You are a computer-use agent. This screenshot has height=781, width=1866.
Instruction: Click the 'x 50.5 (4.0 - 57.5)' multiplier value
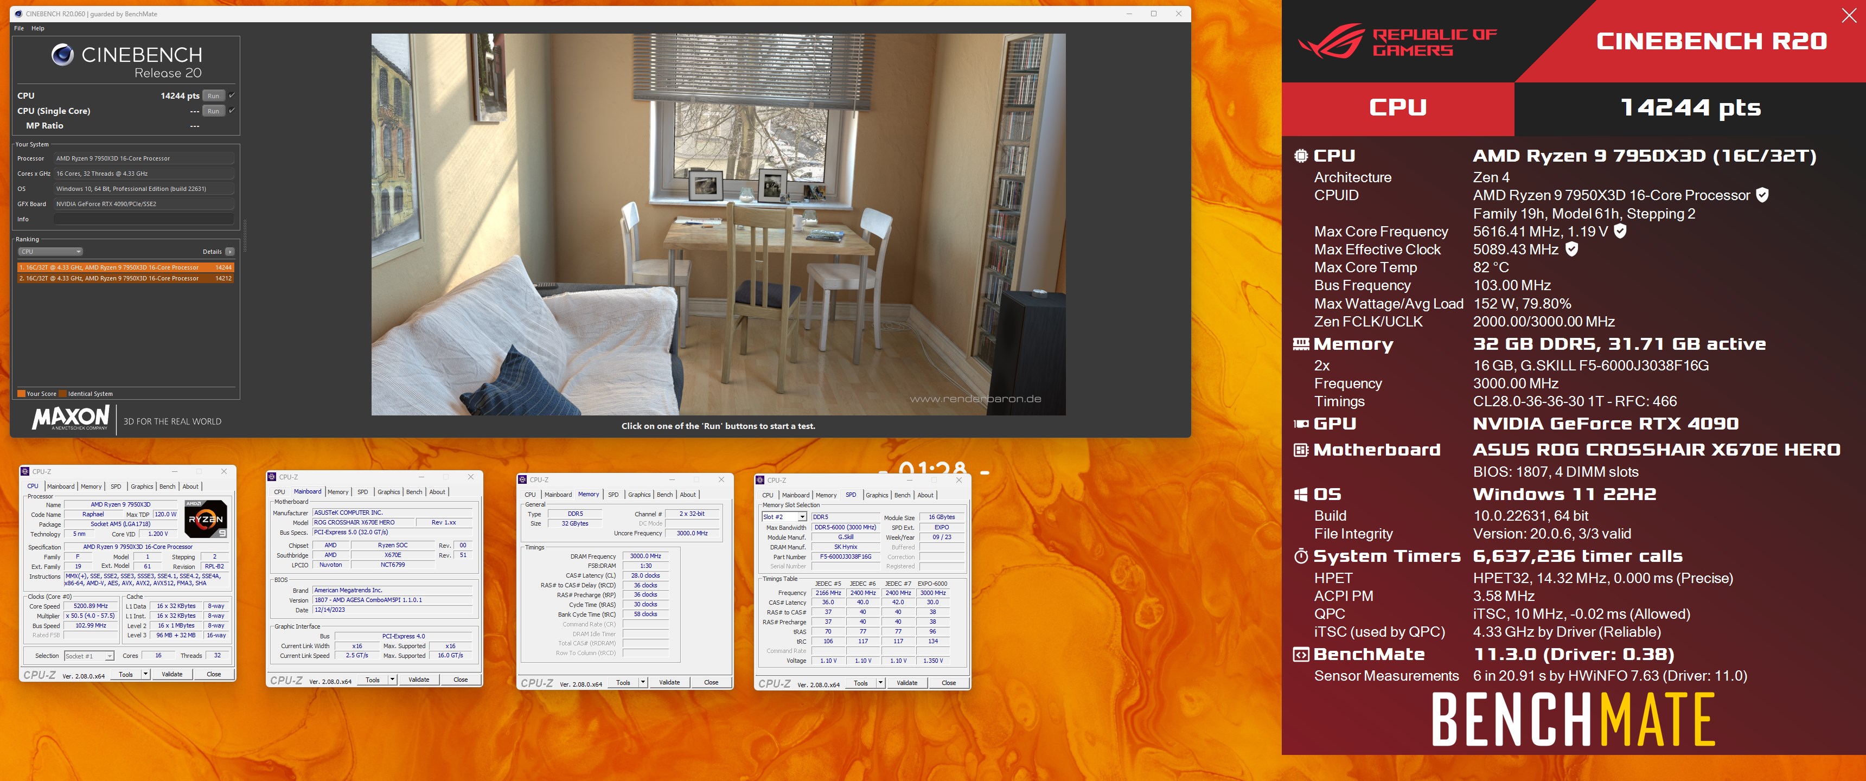(91, 616)
